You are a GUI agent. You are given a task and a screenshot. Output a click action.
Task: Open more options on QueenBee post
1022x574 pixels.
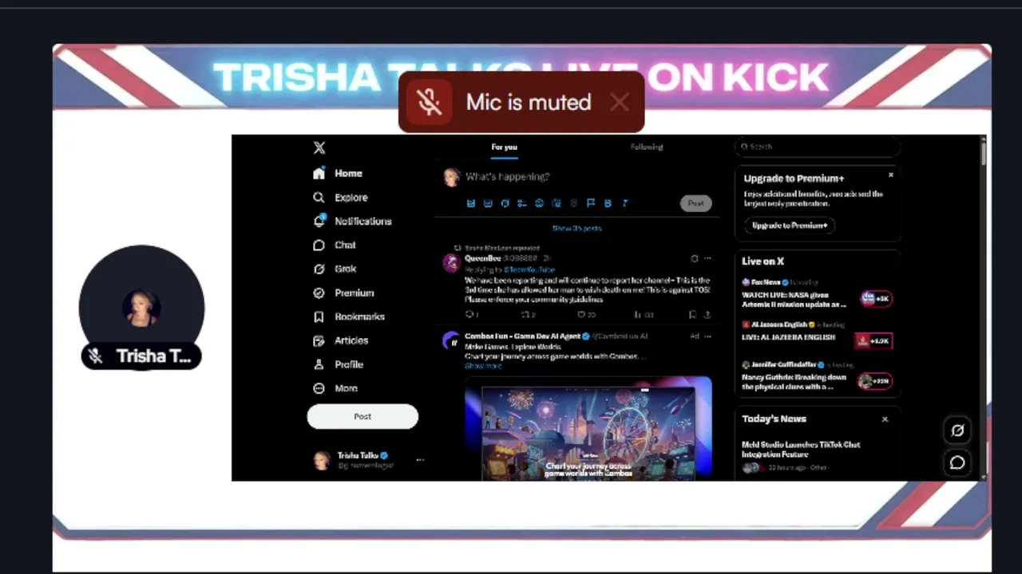point(707,258)
